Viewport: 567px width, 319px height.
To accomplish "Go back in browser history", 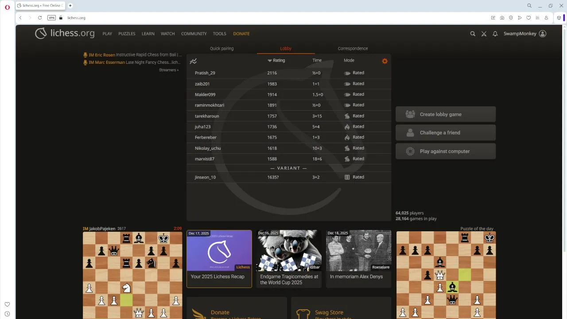I will point(20,18).
